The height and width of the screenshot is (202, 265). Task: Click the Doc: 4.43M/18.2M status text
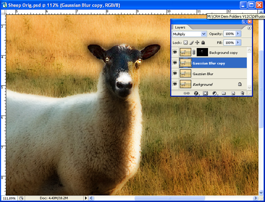[54, 198]
